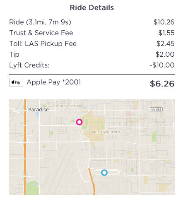Screen dimensions: 183x202
Task: Select the blue dropoff marker on map
Action: (x=104, y=173)
